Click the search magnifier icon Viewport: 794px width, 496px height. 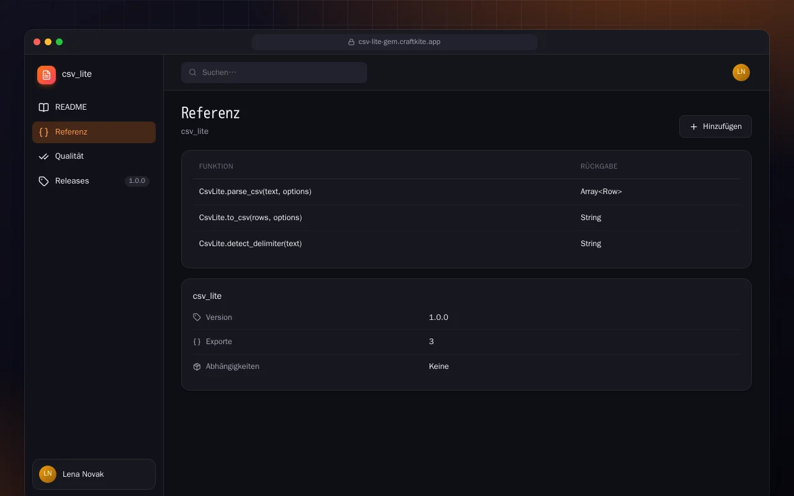tap(193, 73)
